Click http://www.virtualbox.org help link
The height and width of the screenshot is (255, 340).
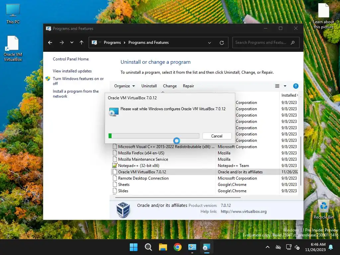(243, 212)
